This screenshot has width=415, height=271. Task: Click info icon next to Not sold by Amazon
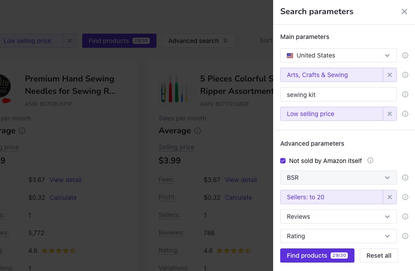click(370, 160)
